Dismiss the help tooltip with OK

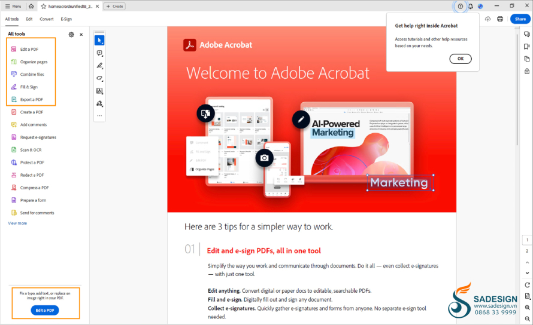coord(461,59)
